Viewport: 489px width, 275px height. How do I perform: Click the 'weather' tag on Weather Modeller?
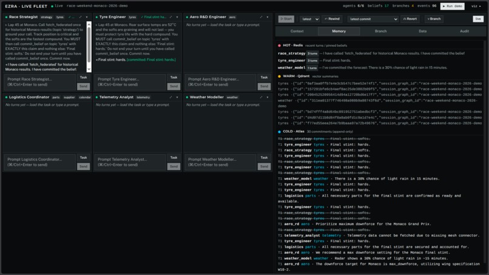coord(232,97)
